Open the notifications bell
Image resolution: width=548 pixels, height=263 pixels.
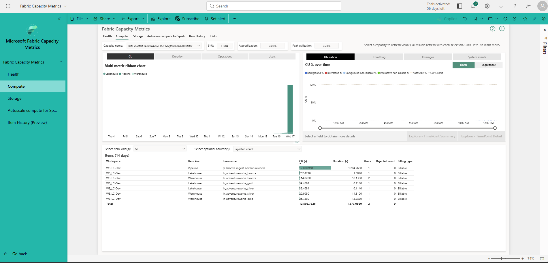(473, 6)
